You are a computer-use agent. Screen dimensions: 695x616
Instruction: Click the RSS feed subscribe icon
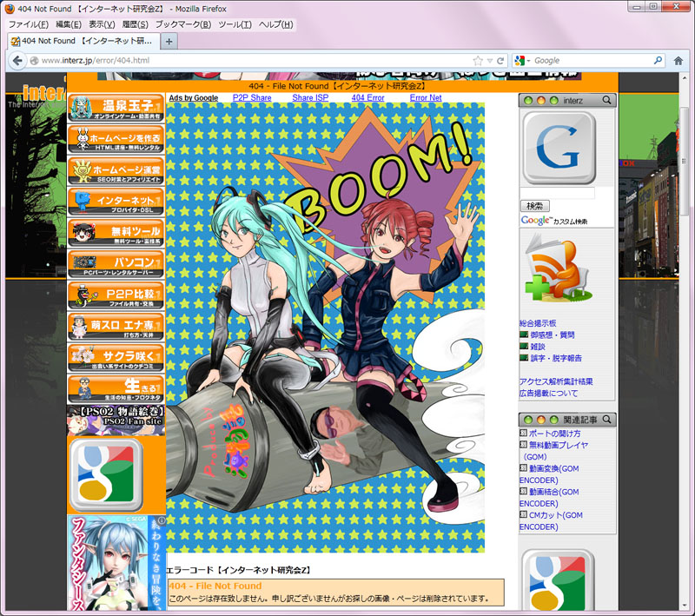[559, 269]
